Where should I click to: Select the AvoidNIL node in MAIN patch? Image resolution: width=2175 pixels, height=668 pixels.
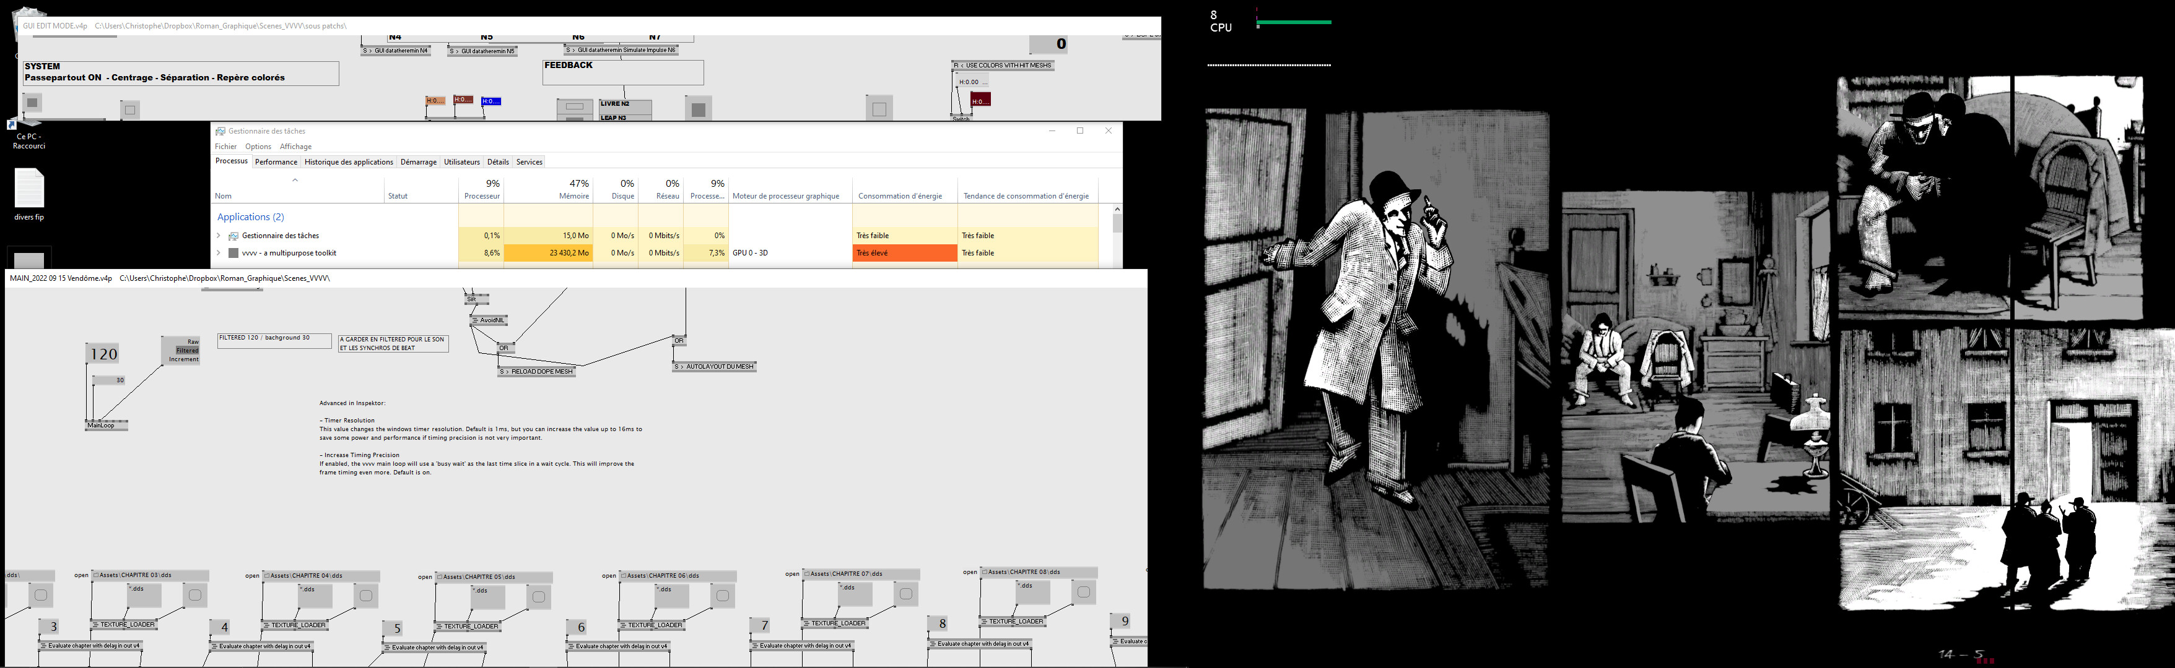pyautogui.click(x=489, y=320)
